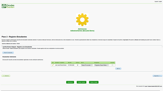Click the Solicitar column header
This screenshot has width=163, height=91.
pos(112,62)
